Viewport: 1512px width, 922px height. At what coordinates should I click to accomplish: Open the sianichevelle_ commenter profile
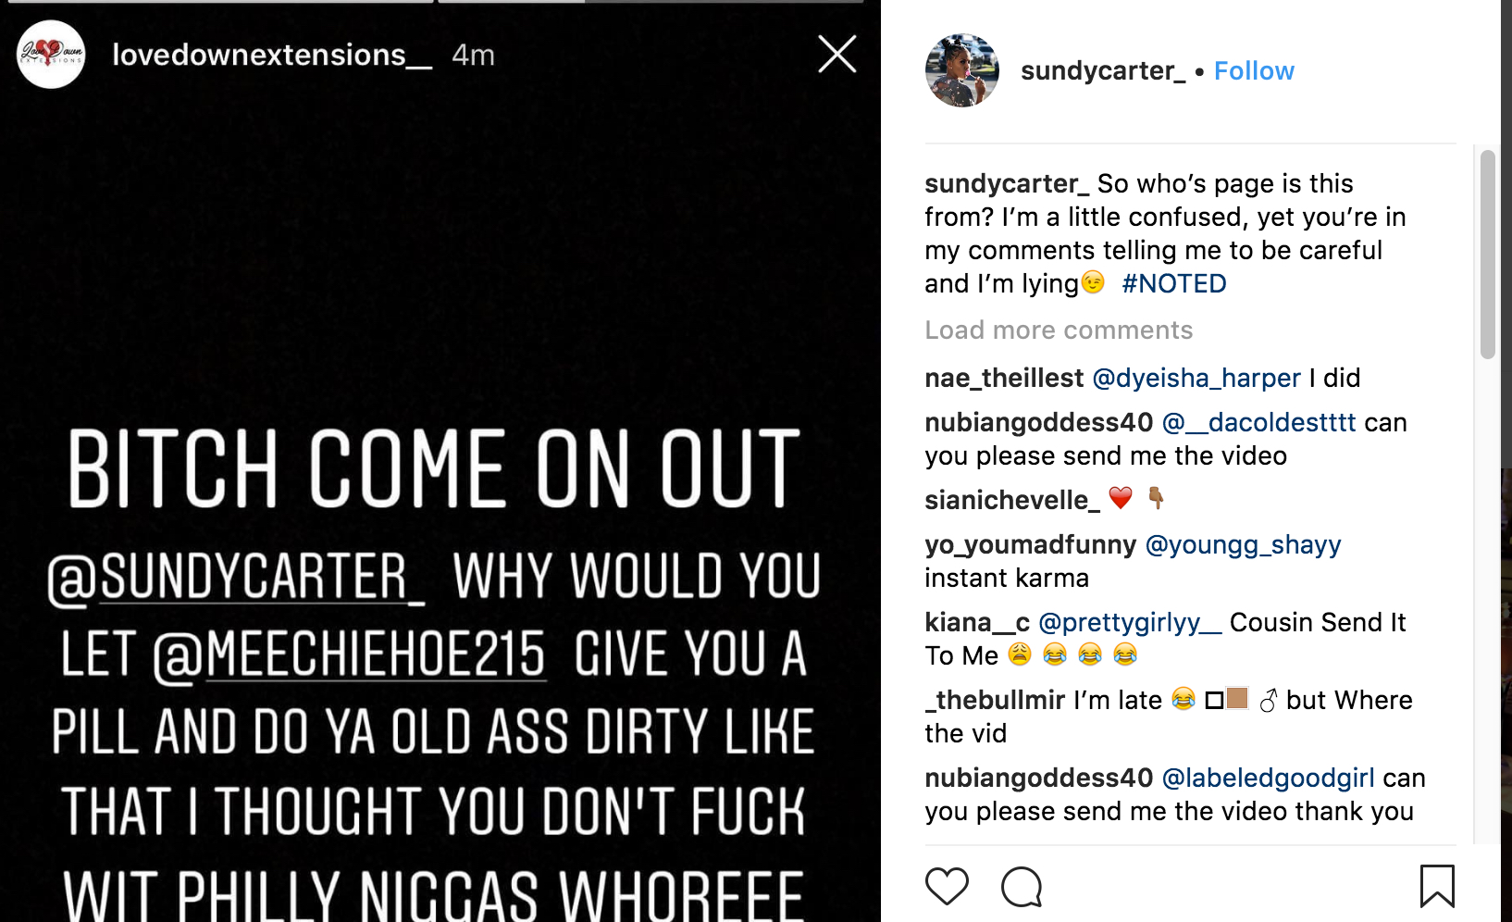[1012, 501]
